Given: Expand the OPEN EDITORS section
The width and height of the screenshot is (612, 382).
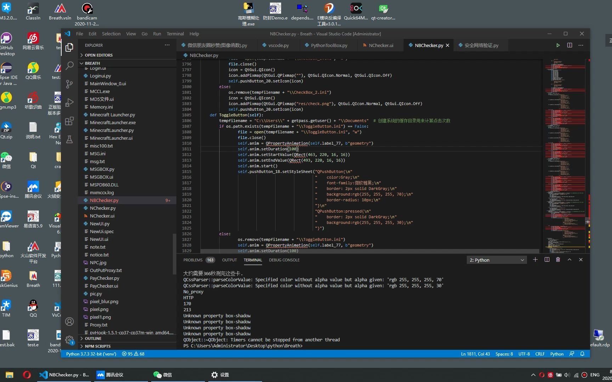Looking at the screenshot, I should click(x=98, y=55).
